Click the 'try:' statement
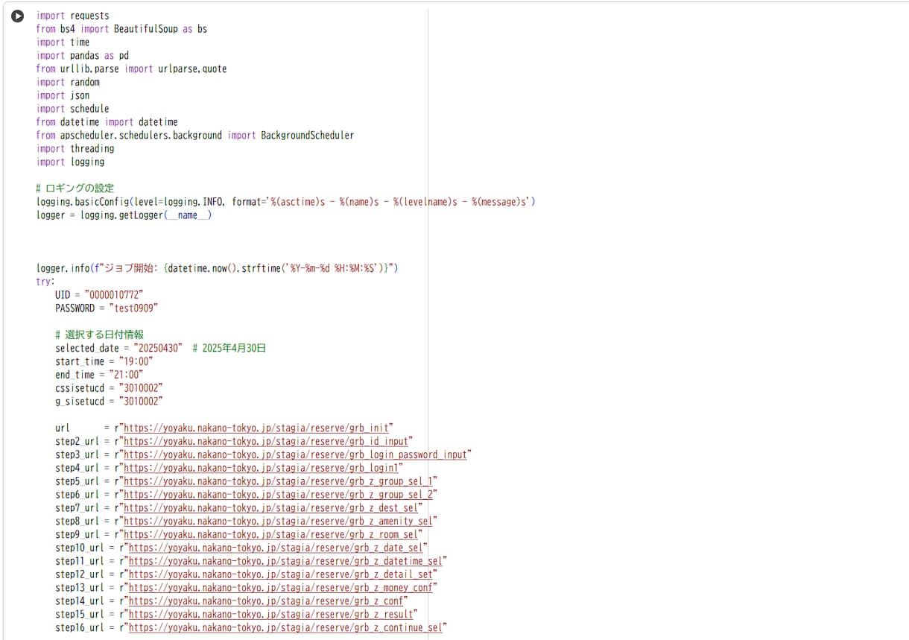This screenshot has height=640, width=909. [45, 282]
